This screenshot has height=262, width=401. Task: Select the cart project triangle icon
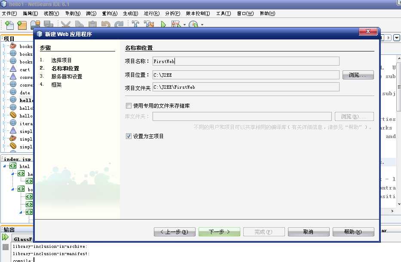(13, 69)
